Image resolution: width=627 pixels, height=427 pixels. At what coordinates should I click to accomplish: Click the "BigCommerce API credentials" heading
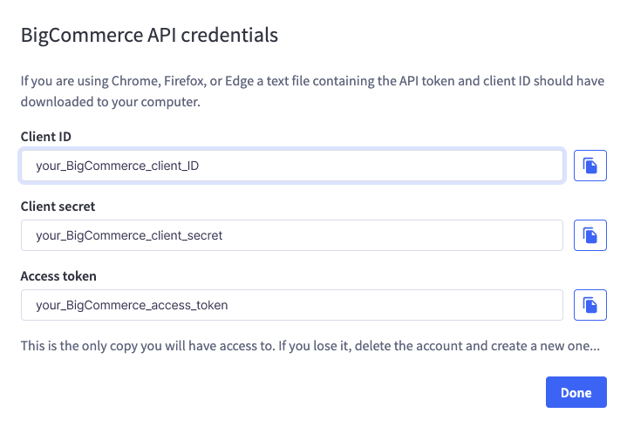[x=149, y=35]
